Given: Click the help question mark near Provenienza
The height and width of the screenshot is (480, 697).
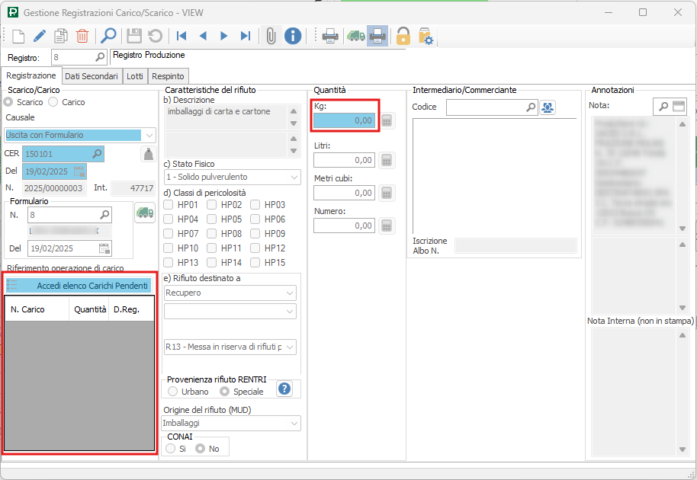Looking at the screenshot, I should [x=284, y=389].
